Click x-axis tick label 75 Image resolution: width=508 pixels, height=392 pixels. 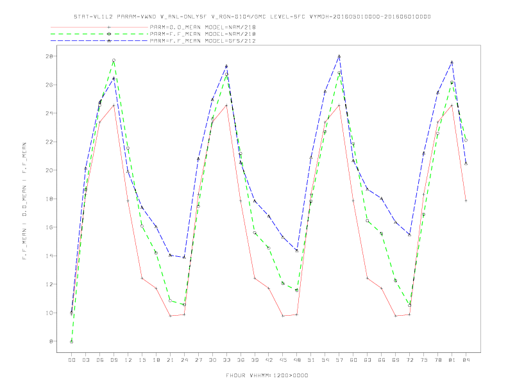(423, 360)
